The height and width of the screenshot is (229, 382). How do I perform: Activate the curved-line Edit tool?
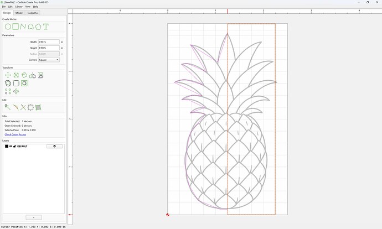16,107
